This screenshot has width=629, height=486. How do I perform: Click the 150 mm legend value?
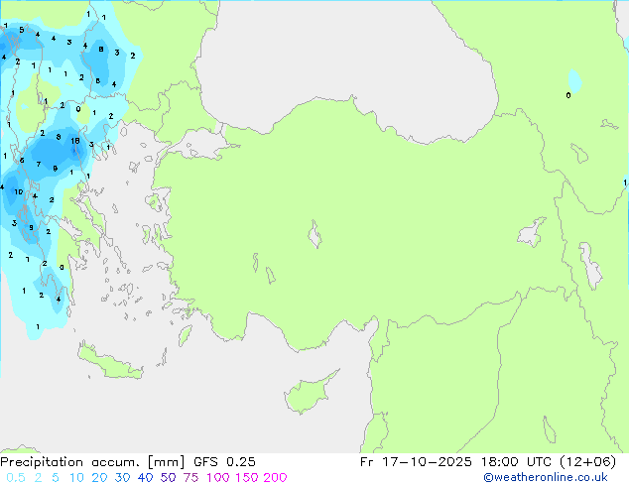click(247, 478)
